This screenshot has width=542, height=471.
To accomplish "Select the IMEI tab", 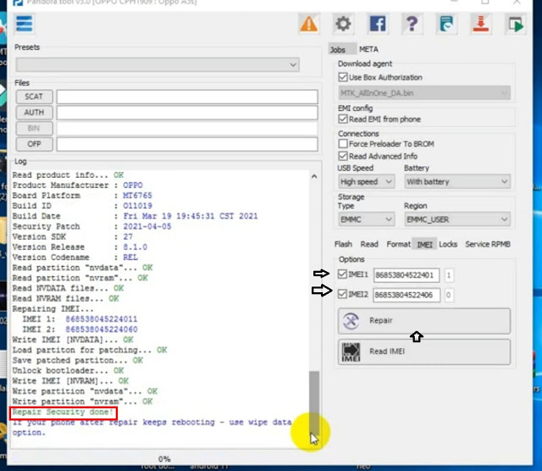I will (424, 245).
